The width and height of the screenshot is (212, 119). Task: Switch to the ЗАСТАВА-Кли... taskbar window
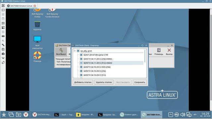151,115
